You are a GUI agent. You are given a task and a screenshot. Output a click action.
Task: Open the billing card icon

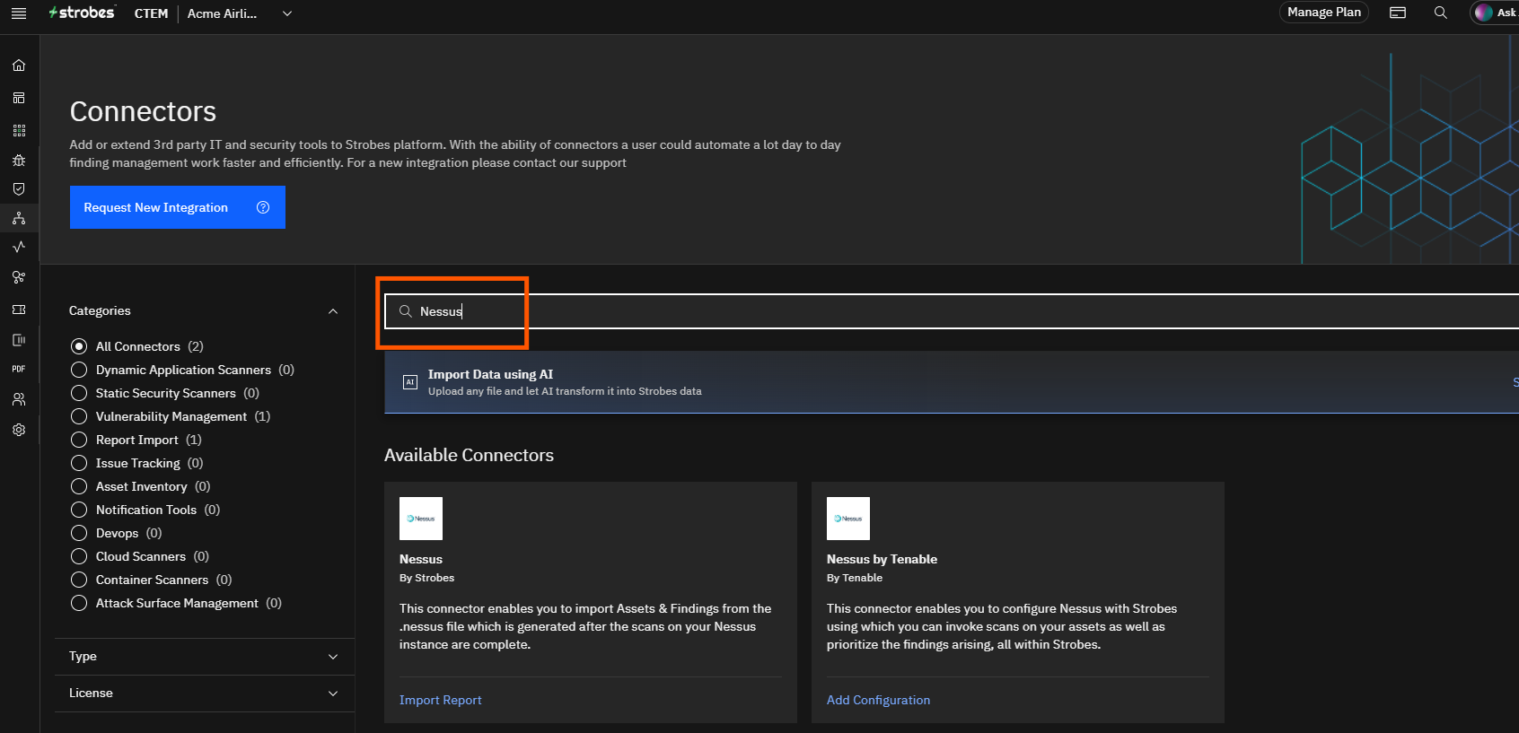point(1398,13)
